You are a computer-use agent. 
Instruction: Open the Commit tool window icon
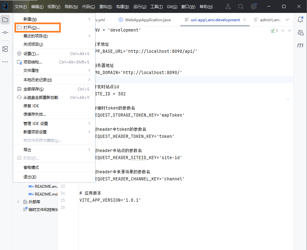5,33
